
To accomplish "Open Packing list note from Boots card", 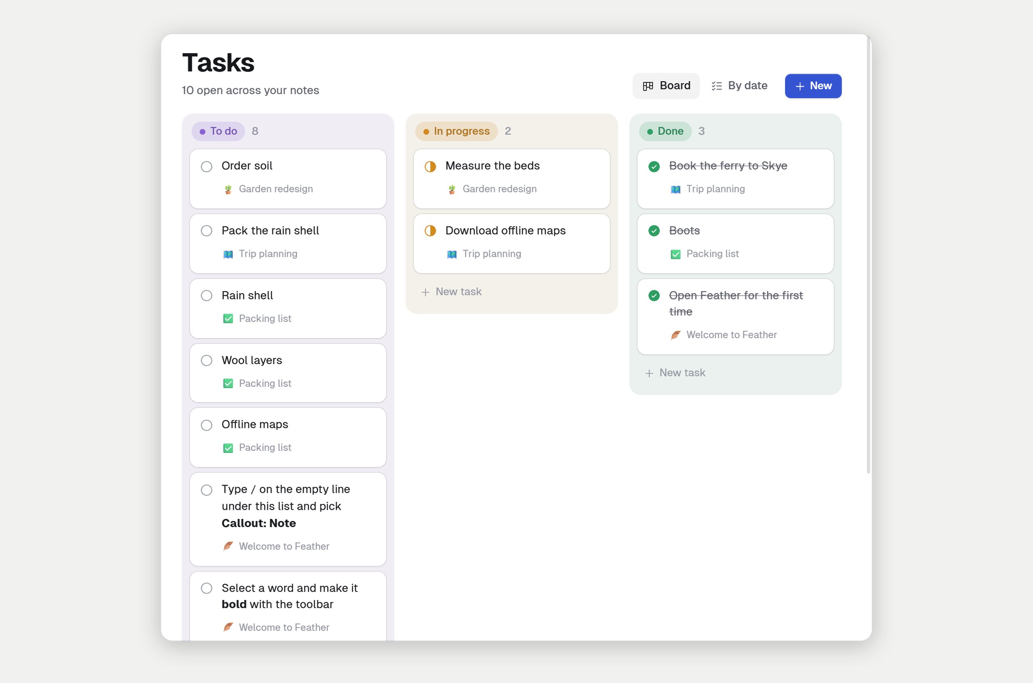I will pyautogui.click(x=712, y=254).
